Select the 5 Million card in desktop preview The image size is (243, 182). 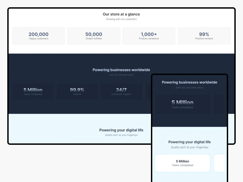coord(33,91)
